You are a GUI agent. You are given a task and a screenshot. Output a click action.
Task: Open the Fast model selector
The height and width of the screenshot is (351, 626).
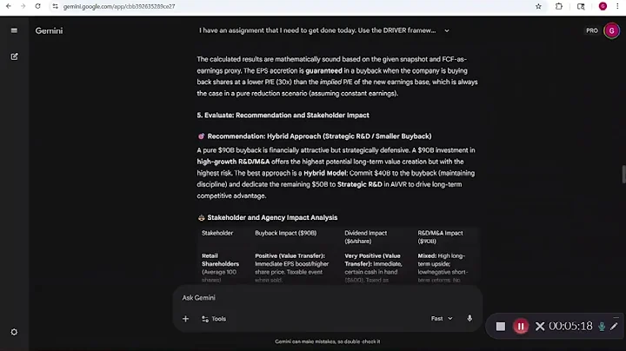click(x=442, y=319)
